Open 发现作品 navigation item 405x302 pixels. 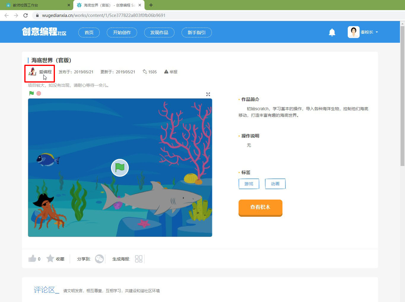159,32
